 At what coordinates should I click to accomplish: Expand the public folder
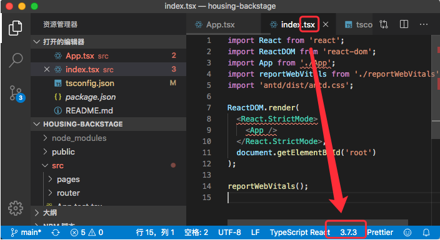click(109, 151)
